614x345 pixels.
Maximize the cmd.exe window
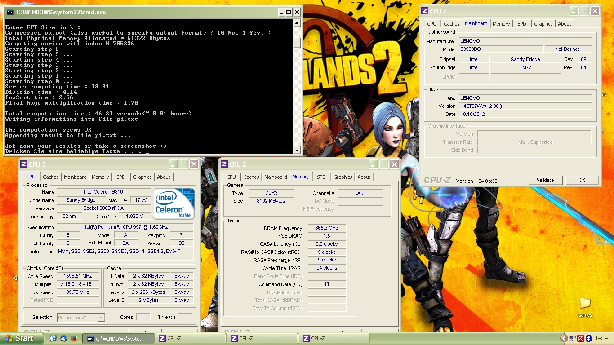pos(289,12)
